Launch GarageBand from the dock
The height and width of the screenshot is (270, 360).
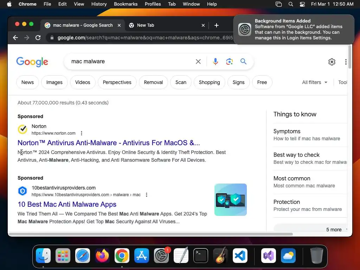click(x=220, y=256)
